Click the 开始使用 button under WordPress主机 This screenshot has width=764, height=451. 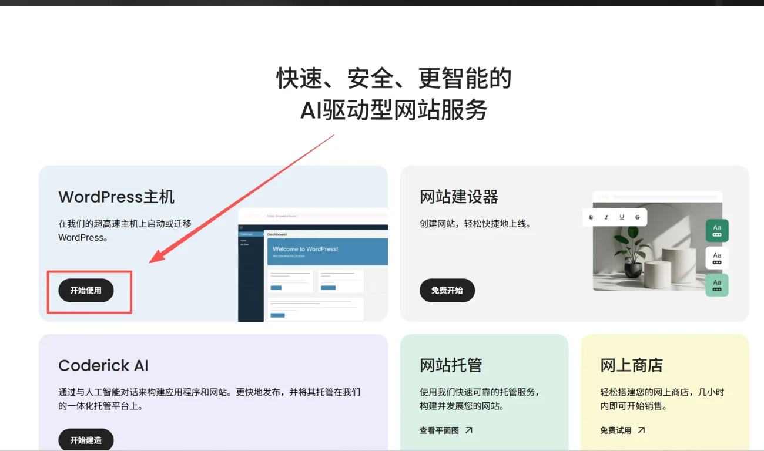86,290
